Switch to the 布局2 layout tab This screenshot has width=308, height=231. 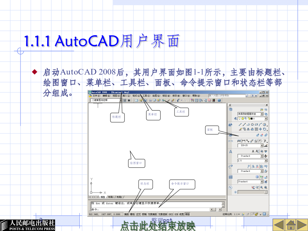[119, 197]
